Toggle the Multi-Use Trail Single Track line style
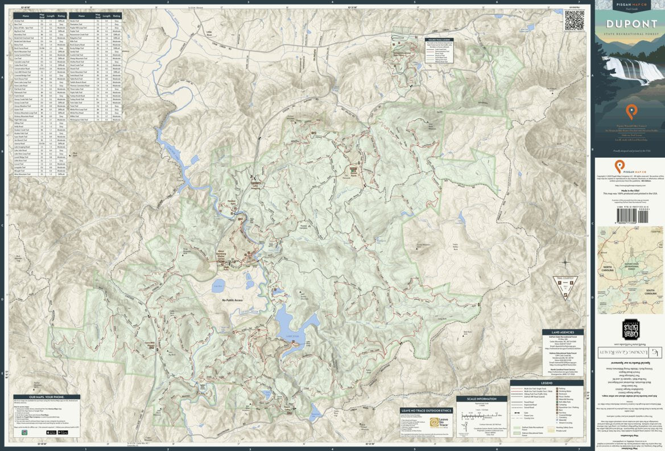 pos(517,388)
